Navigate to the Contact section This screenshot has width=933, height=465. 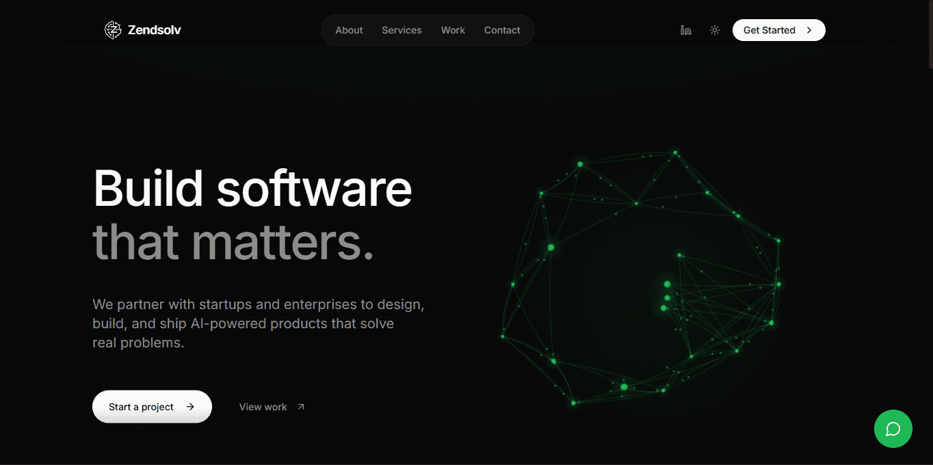(502, 30)
